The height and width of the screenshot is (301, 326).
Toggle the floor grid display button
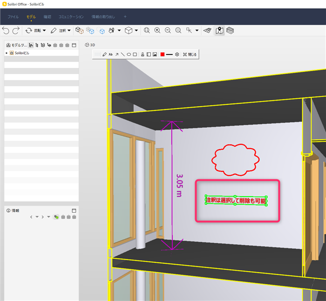(x=208, y=31)
